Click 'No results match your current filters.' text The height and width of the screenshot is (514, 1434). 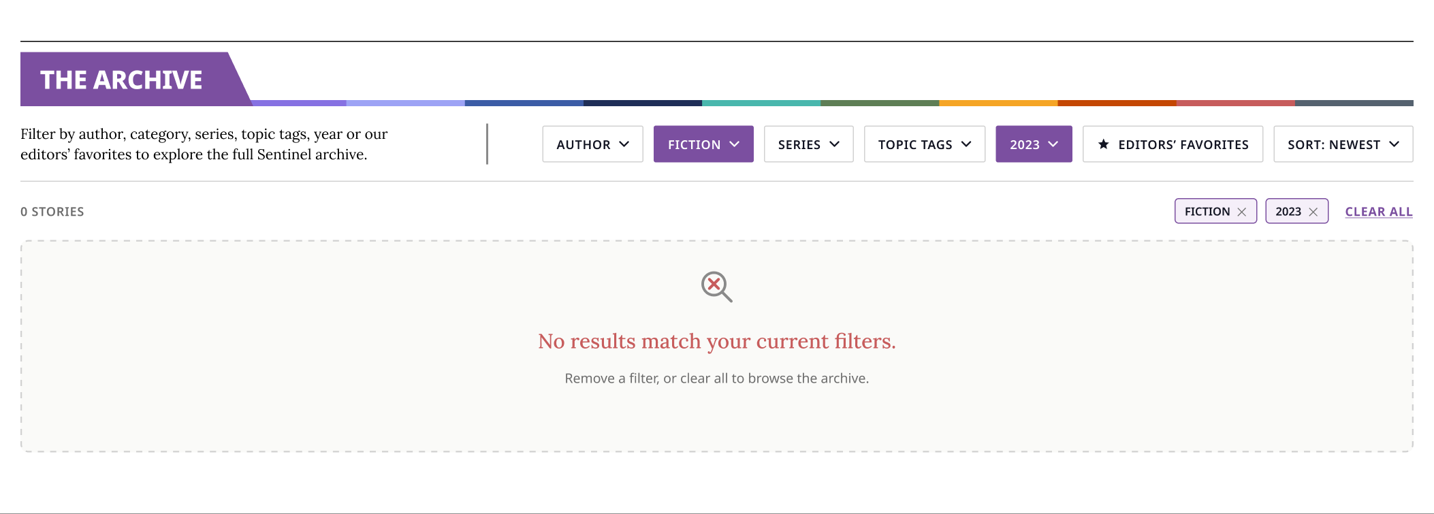click(x=717, y=341)
